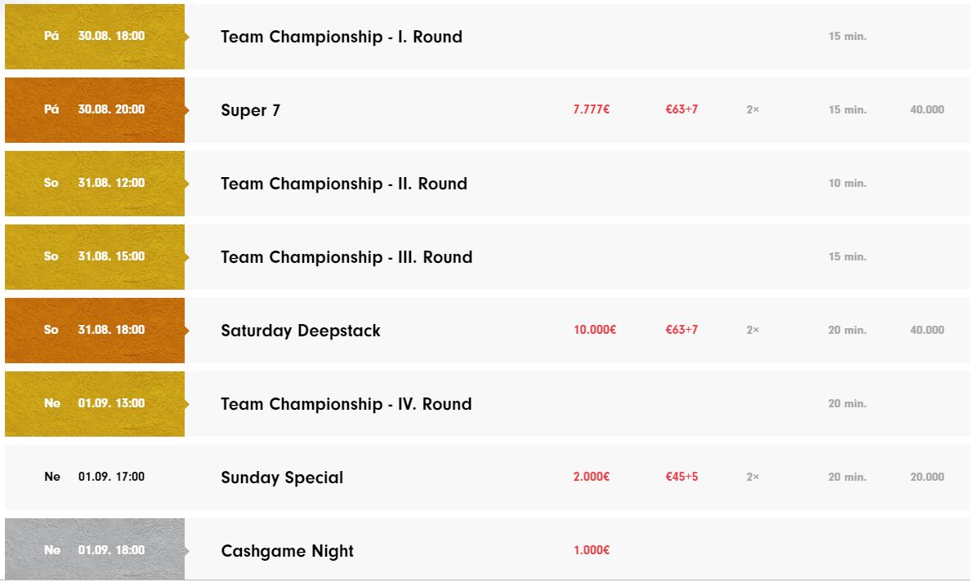Image resolution: width=970 pixels, height=582 pixels.
Task: Click the So 31.08. 12:00 date badge
Action: pos(95,184)
